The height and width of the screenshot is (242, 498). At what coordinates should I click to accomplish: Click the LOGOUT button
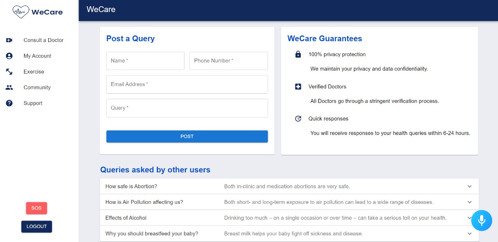point(37,226)
